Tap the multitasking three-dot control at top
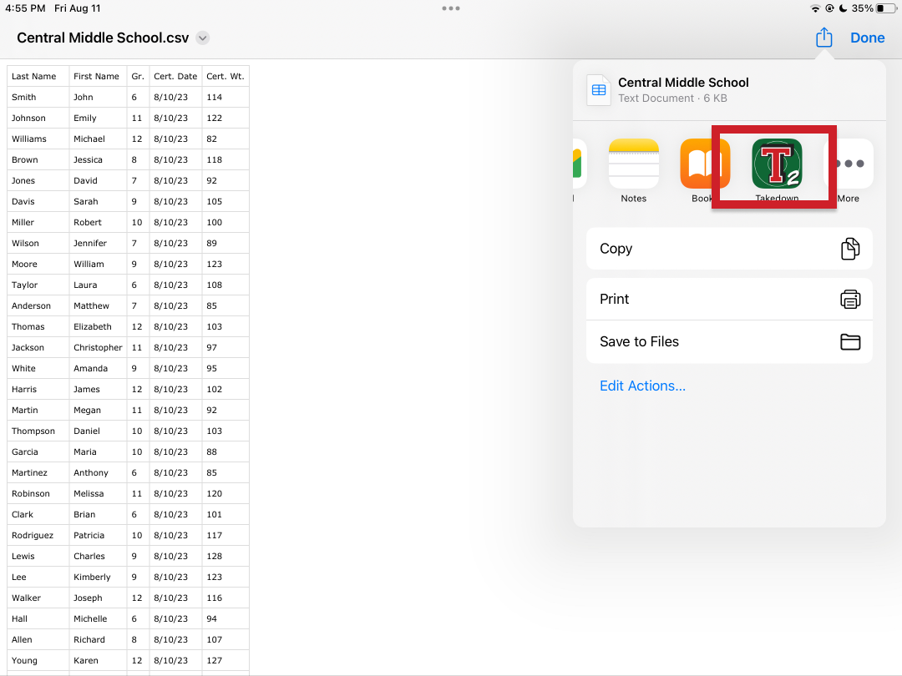902x676 pixels. point(451,8)
